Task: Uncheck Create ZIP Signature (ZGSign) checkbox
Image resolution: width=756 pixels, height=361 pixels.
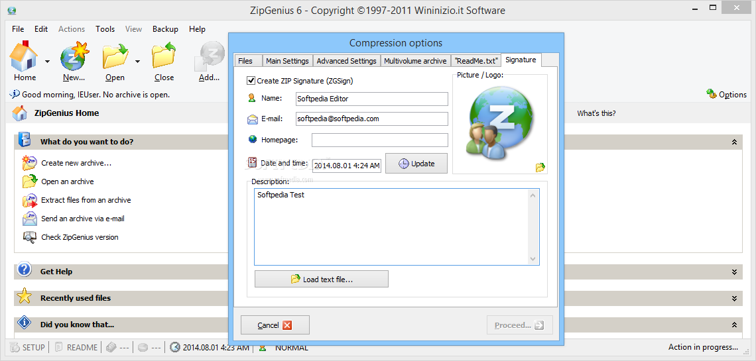Action: 251,81
